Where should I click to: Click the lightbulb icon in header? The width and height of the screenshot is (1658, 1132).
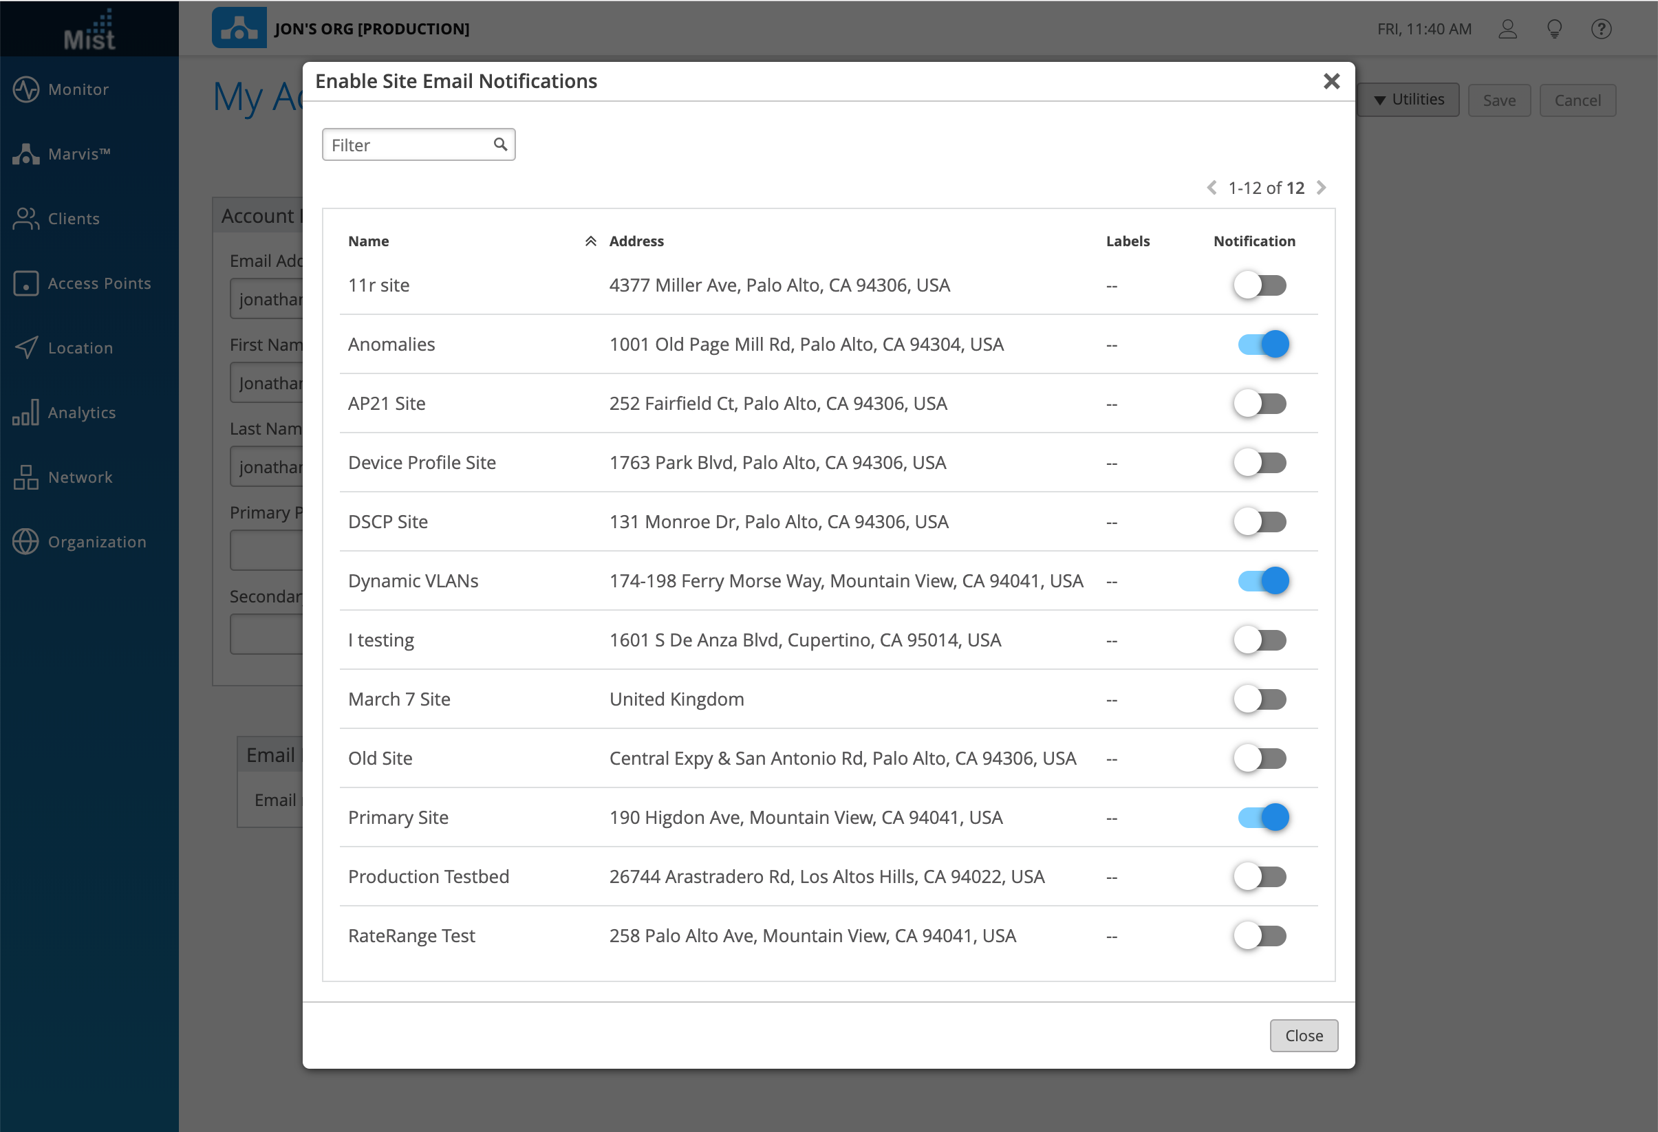[x=1554, y=30]
